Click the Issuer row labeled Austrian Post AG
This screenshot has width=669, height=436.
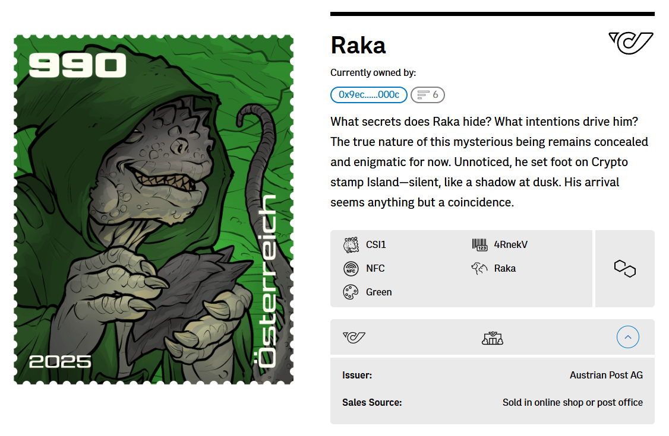[491, 375]
